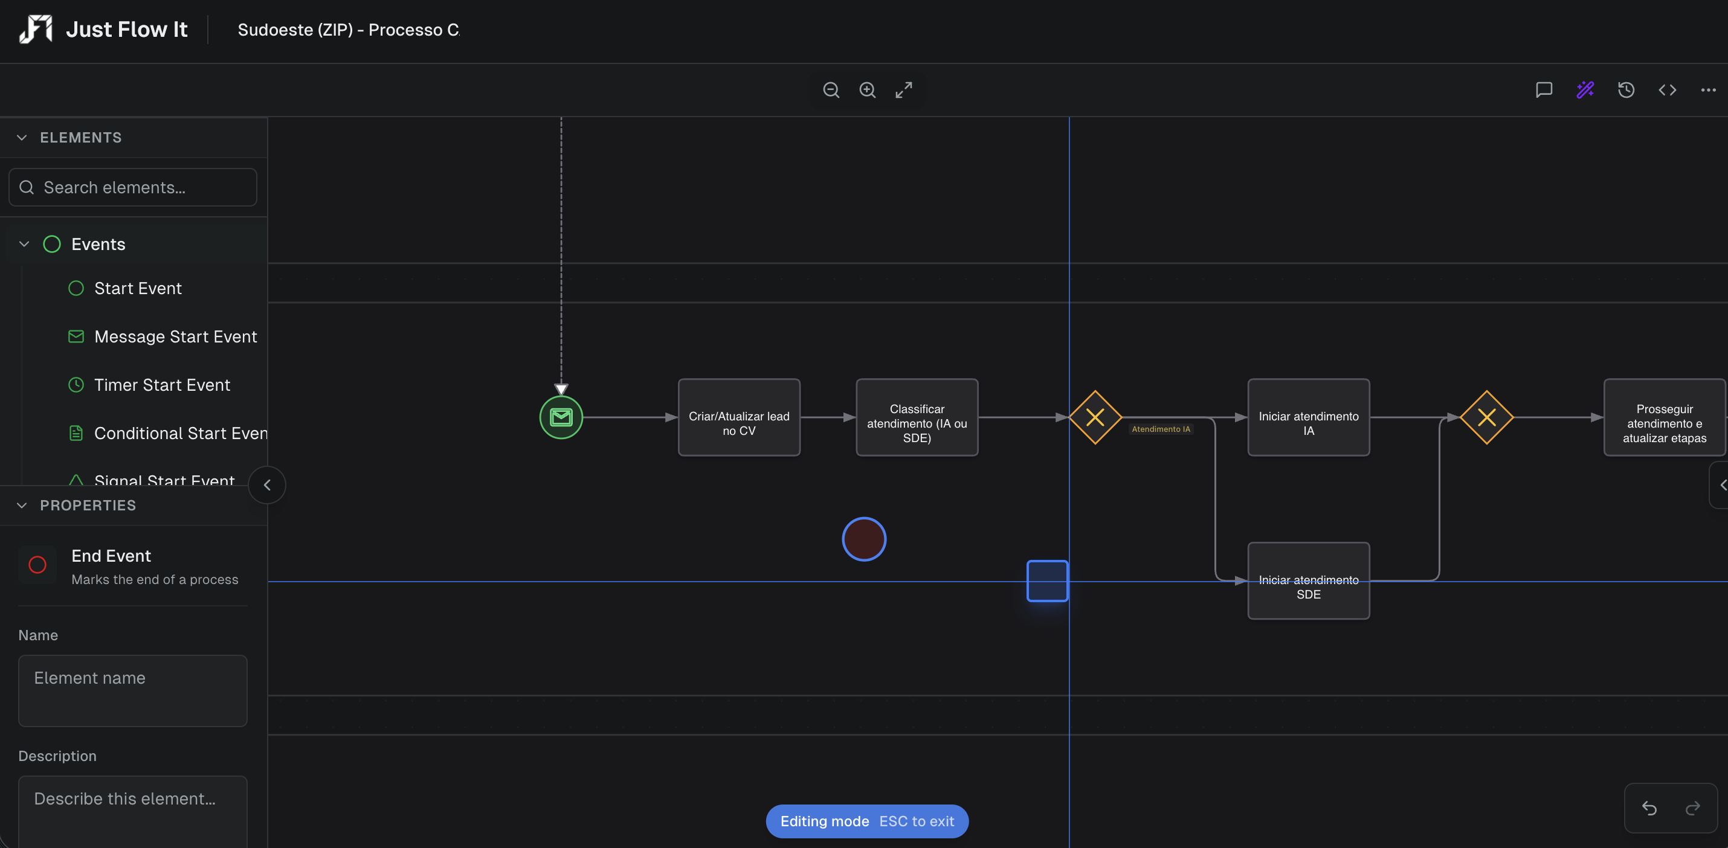Click the Element name text field
This screenshot has width=1728, height=848.
(x=133, y=690)
